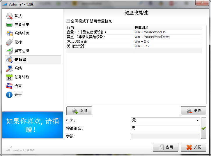
Task: Open the 语言 page label
Action: click(x=18, y=86)
